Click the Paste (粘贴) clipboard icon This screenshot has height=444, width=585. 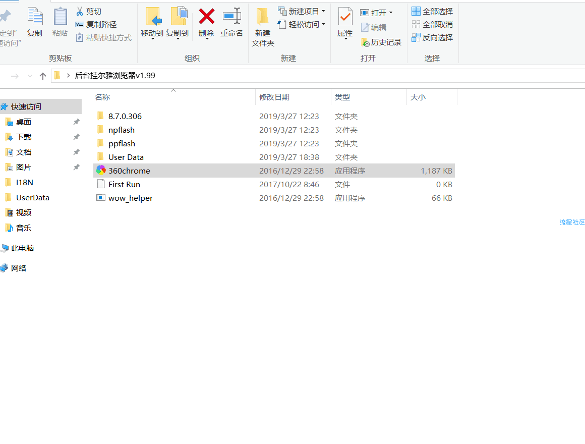tap(60, 17)
